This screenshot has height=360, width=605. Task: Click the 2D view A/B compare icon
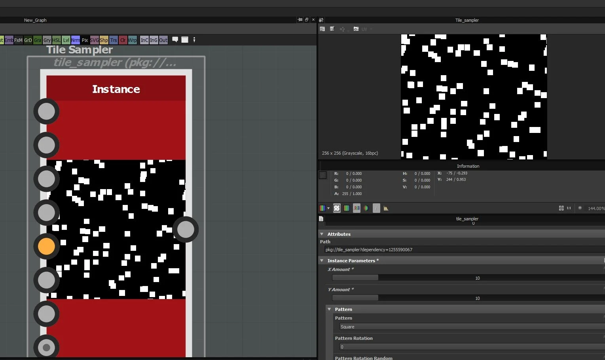[322, 29]
